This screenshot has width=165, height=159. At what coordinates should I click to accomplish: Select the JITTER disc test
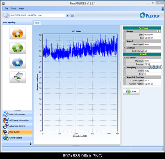[x=18, y=48]
